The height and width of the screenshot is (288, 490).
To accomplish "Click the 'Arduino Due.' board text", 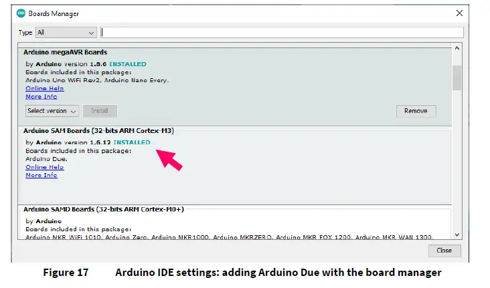I will 47,159.
